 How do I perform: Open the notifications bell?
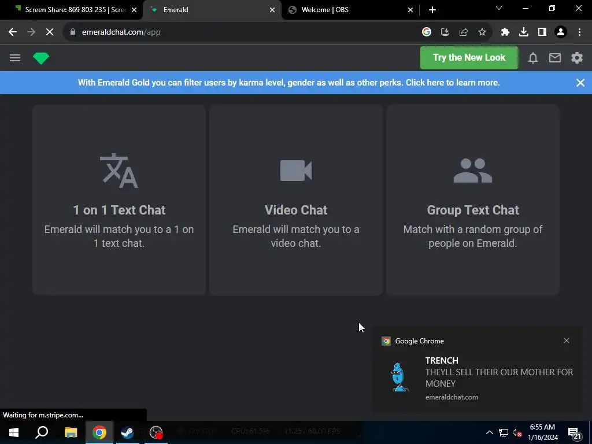point(532,58)
